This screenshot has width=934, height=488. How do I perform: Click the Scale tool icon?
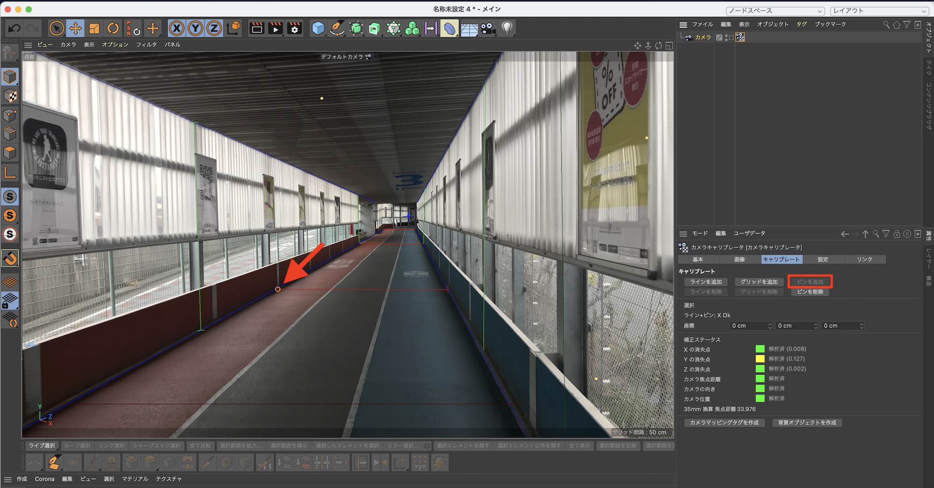click(x=94, y=28)
